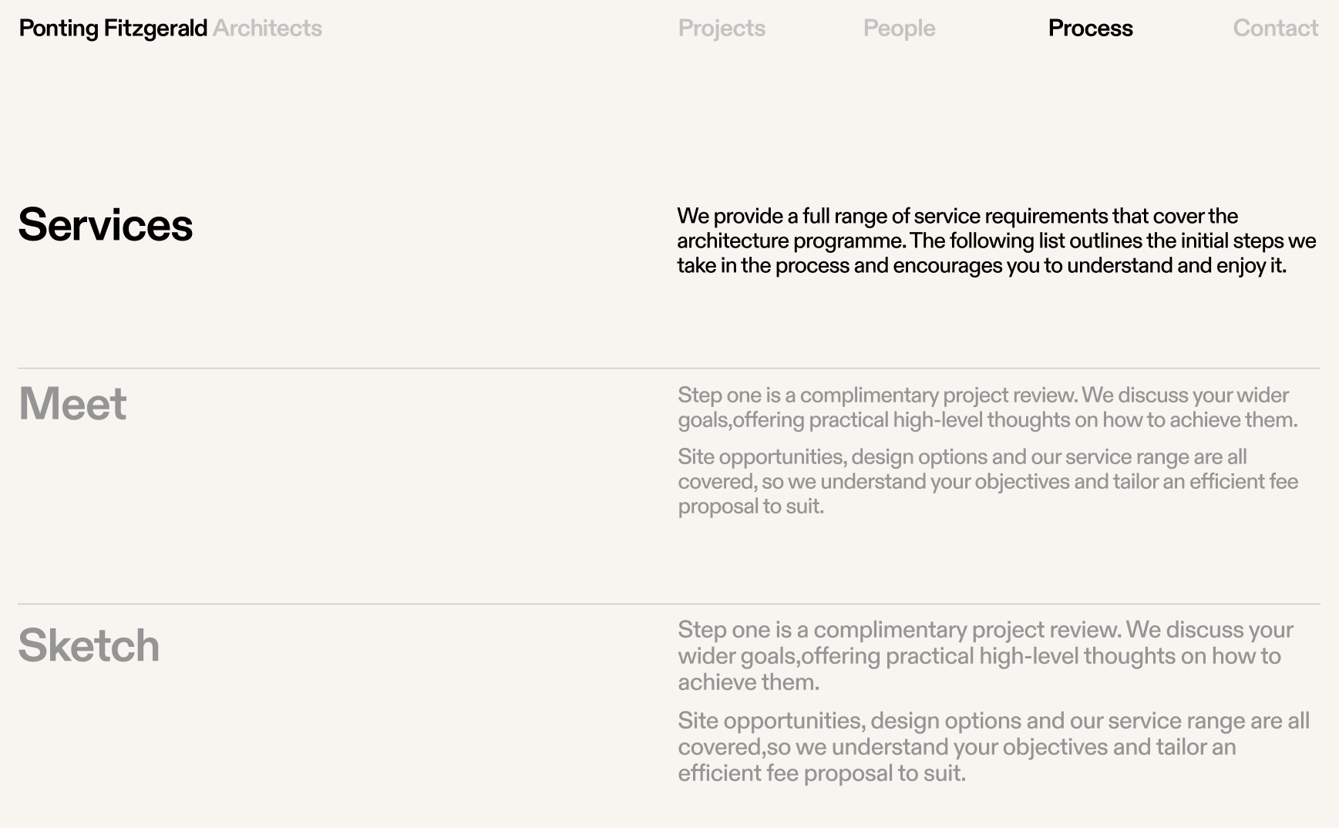1339x828 pixels.
Task: Click the Services page heading
Action: tap(106, 225)
